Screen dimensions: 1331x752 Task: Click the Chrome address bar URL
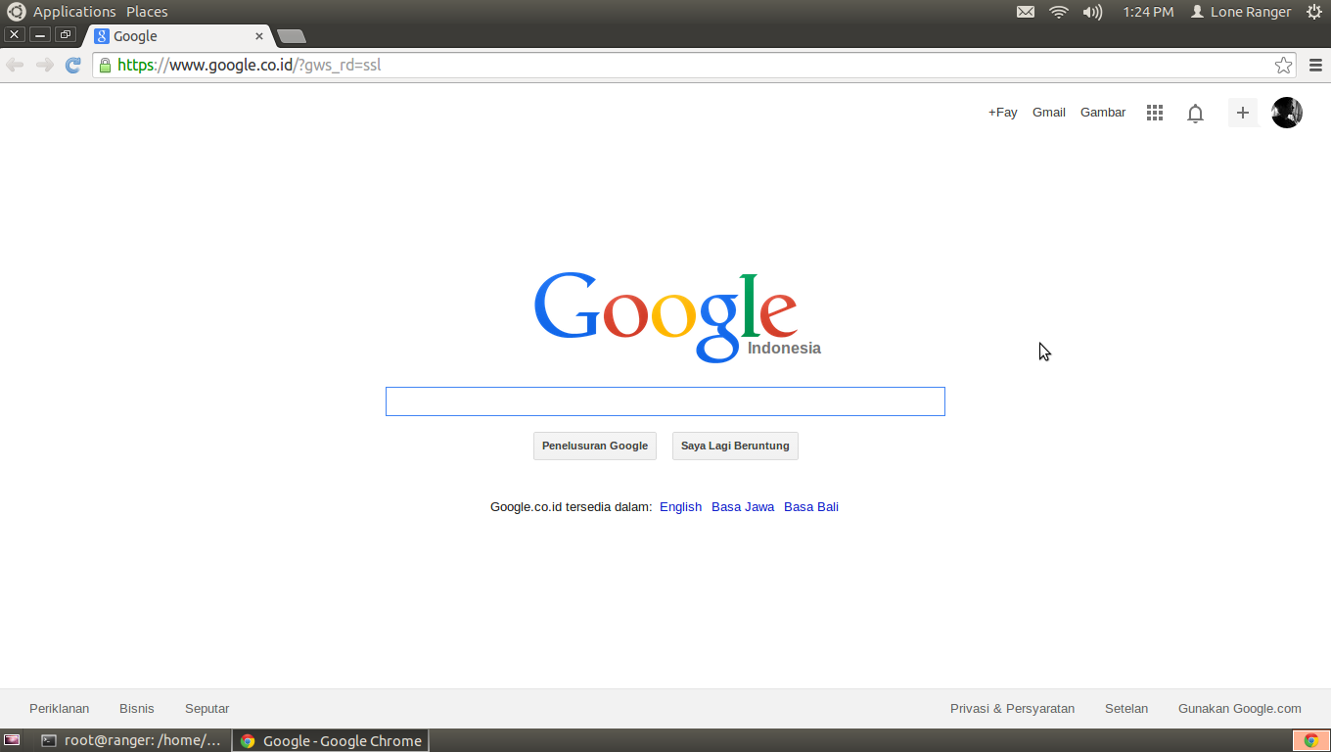pos(250,66)
